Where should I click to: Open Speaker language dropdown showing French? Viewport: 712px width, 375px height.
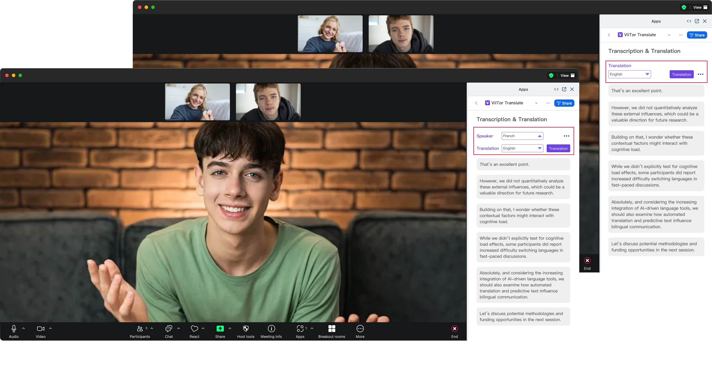522,136
